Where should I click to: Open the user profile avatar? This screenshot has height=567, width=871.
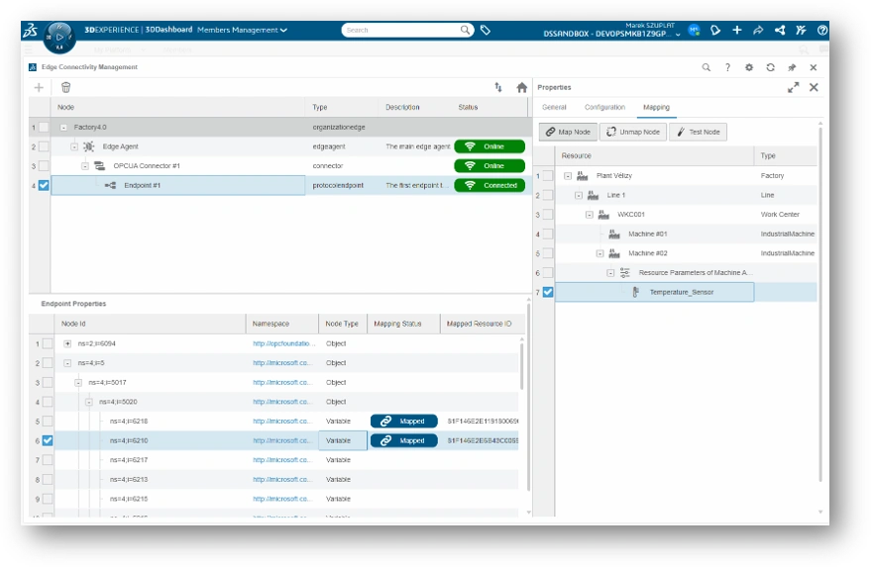(x=694, y=30)
